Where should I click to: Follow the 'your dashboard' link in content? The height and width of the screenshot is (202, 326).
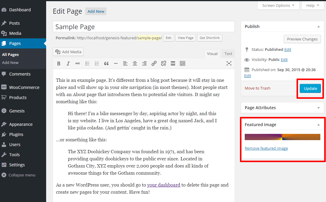(164, 185)
